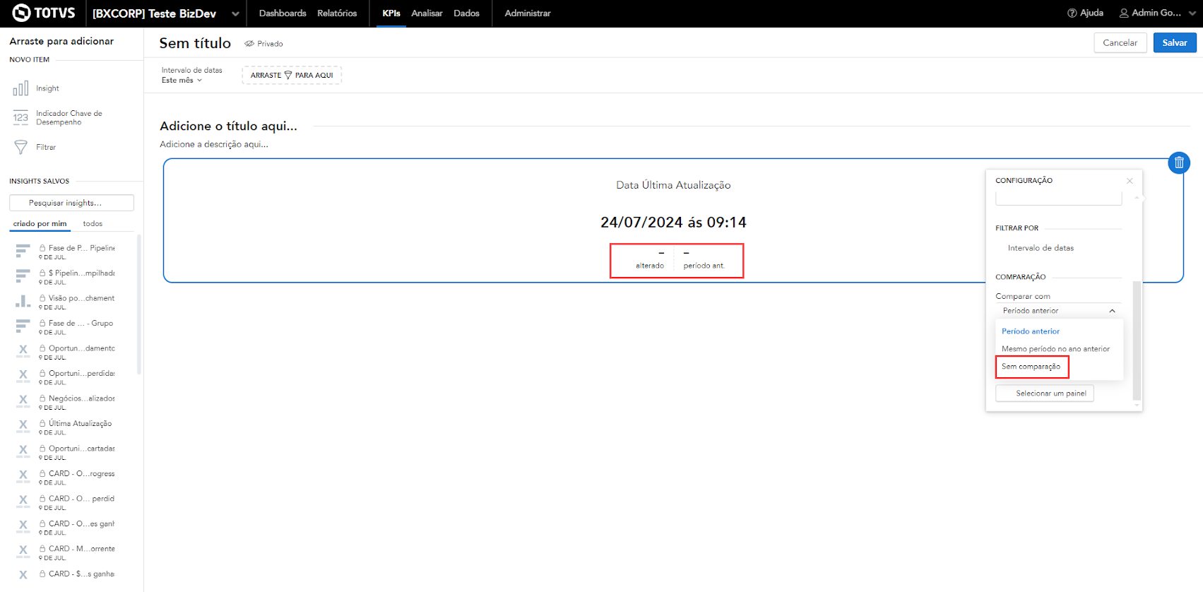Open Administrar in top bar
Image resolution: width=1203 pixels, height=592 pixels.
(528, 13)
